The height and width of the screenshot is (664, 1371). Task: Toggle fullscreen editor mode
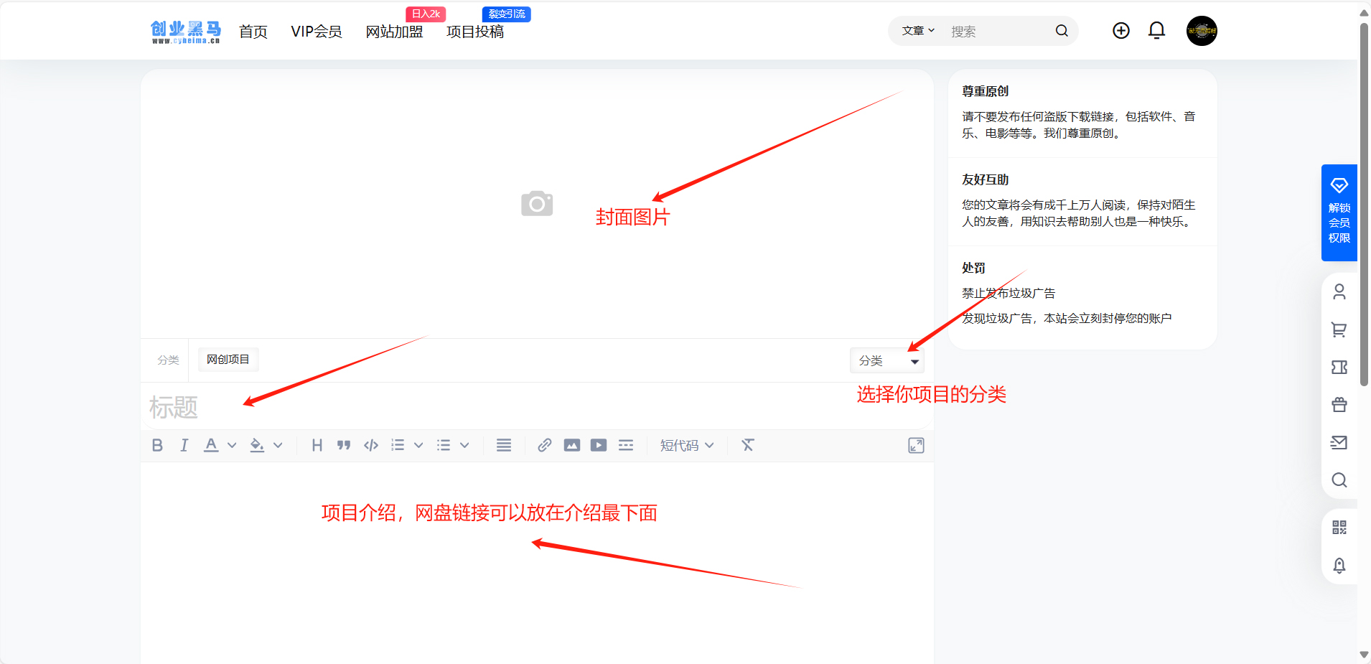click(x=915, y=445)
